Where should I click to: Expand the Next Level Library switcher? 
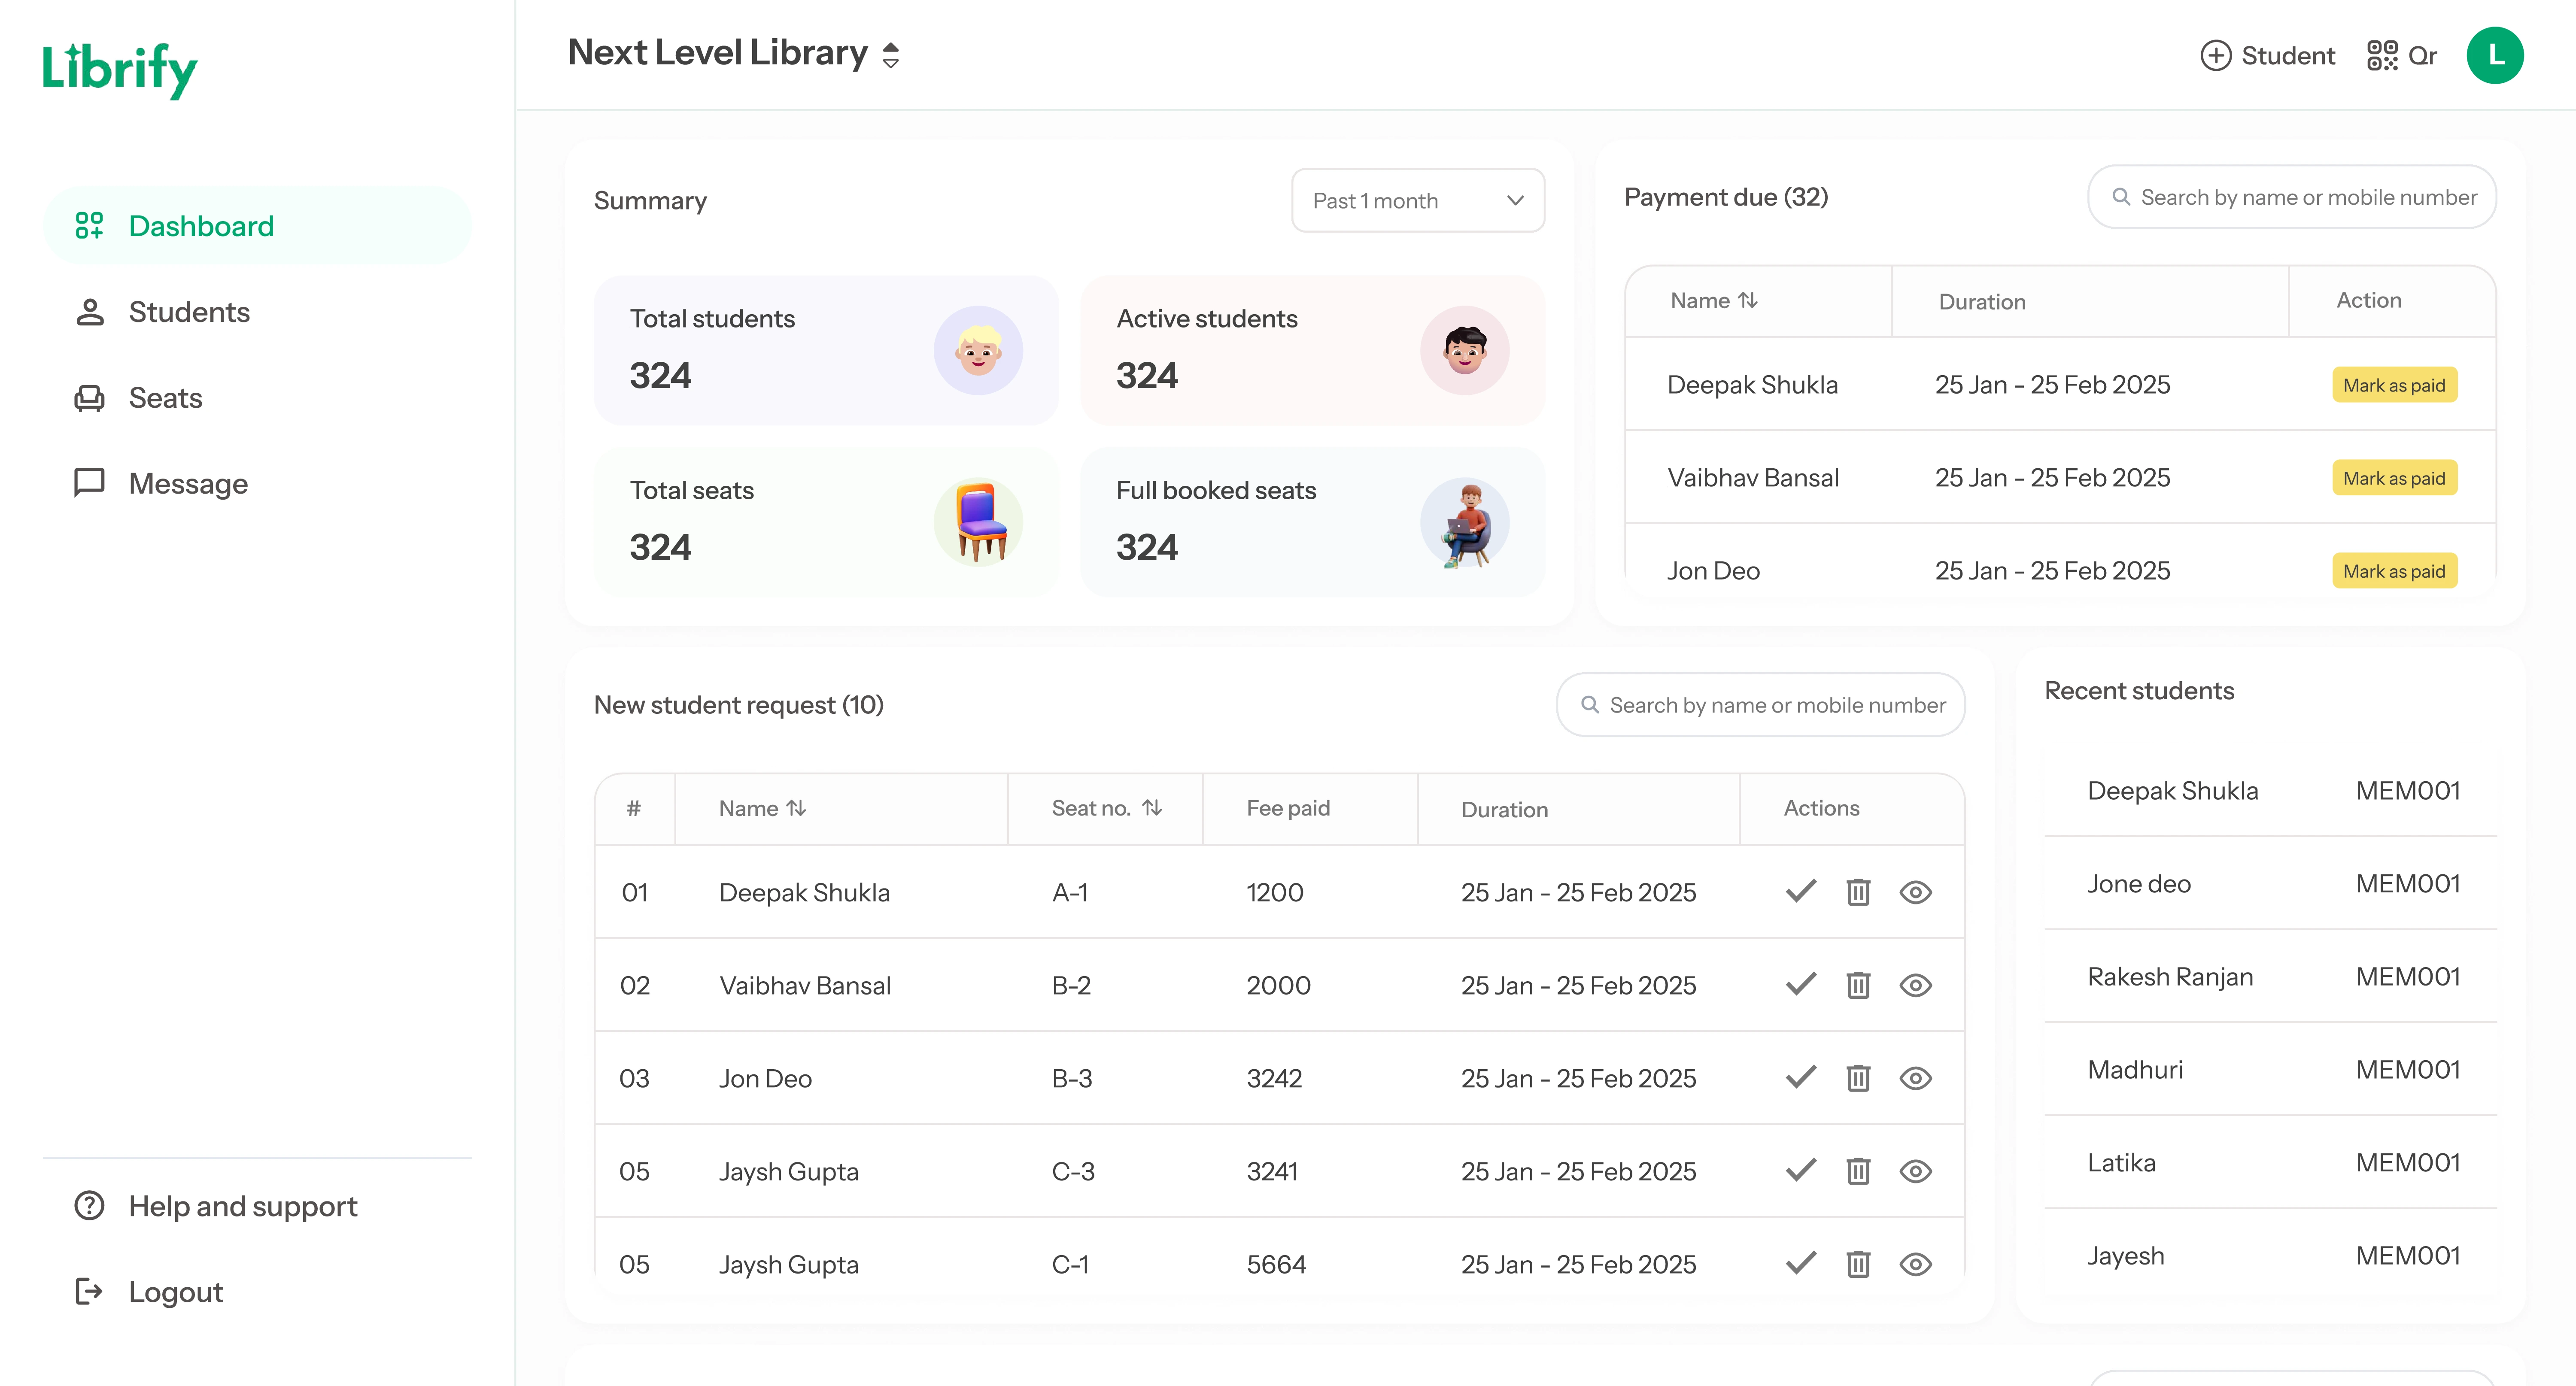click(x=890, y=54)
